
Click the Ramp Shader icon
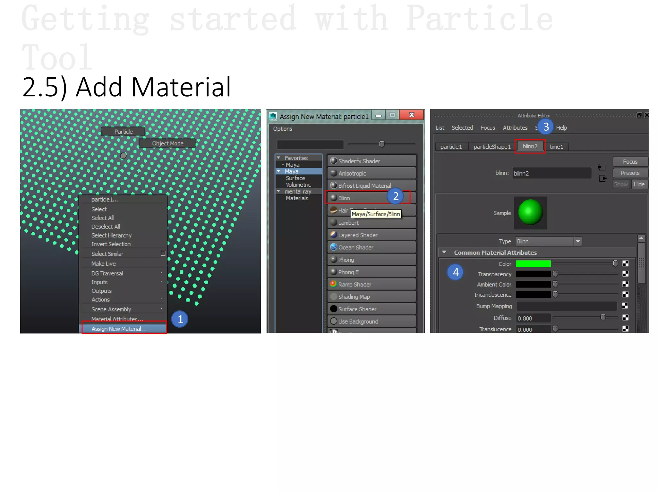333,284
